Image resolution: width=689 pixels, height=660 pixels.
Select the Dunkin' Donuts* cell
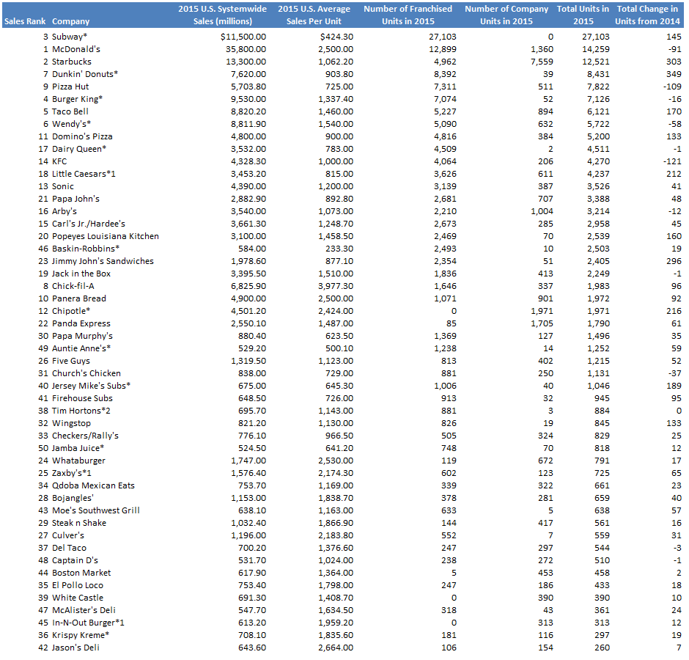tap(85, 74)
